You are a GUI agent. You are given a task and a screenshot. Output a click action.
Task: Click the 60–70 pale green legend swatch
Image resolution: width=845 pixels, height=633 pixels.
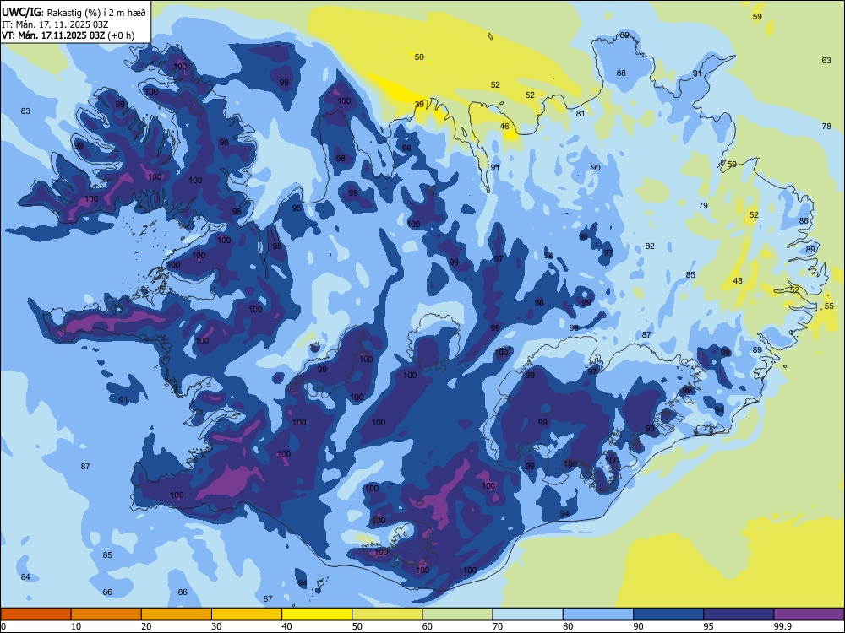tap(457, 614)
